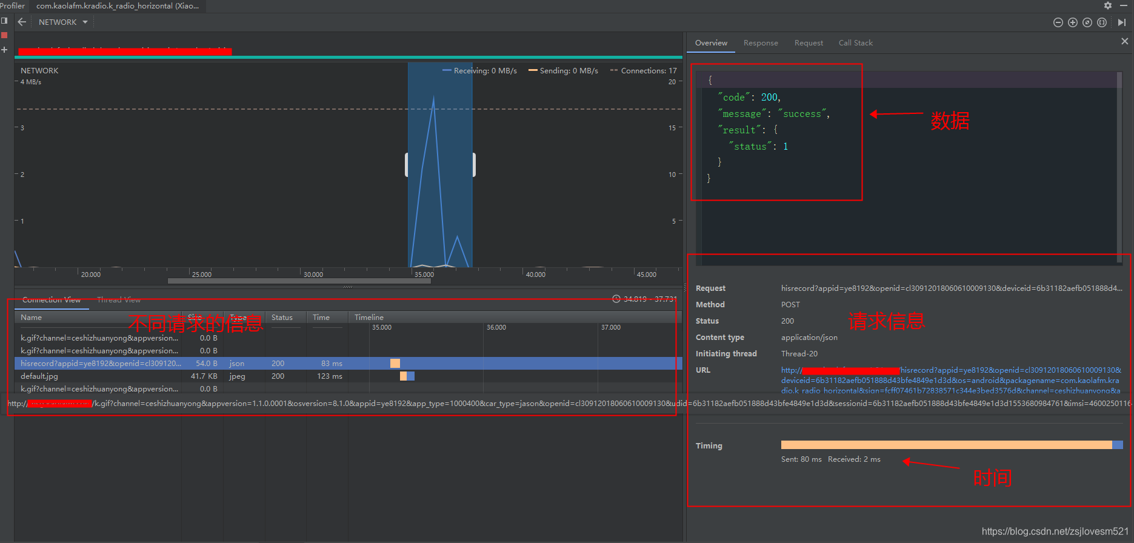The image size is (1134, 543).
Task: Open the NETWORK profiler dropdown
Action: [x=63, y=22]
